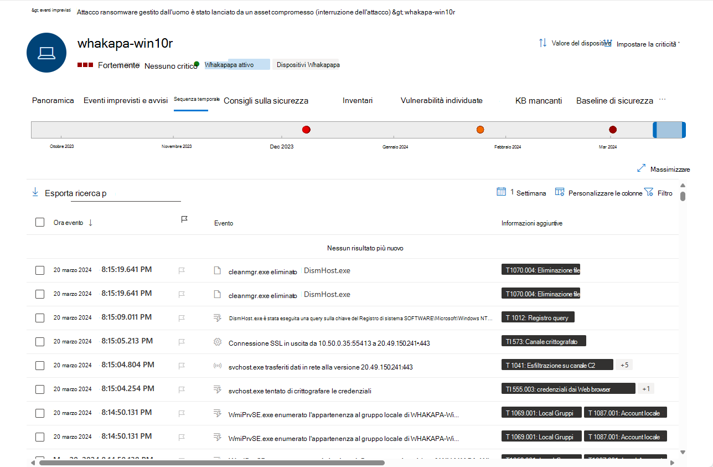This screenshot has height=467, width=713.
Task: Check the first cleanmgr.exe eliminato row
Action: pyautogui.click(x=40, y=270)
